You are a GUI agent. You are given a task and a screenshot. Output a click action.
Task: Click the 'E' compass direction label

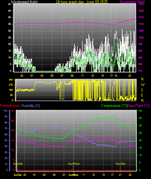pyautogui.click(x=142, y=95)
